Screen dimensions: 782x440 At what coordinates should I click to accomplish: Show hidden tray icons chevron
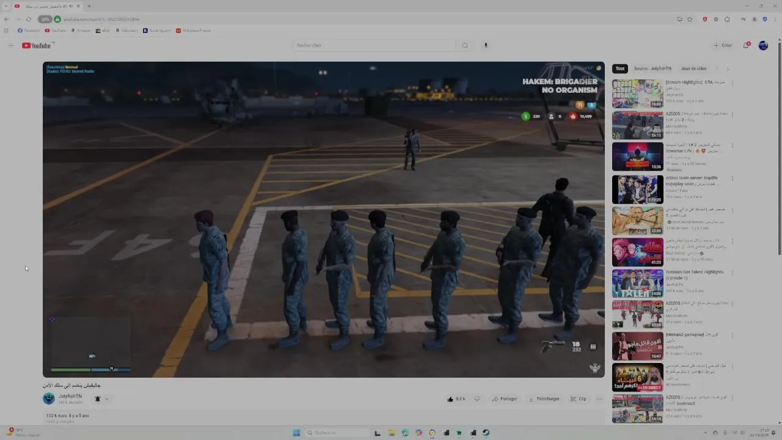point(706,433)
